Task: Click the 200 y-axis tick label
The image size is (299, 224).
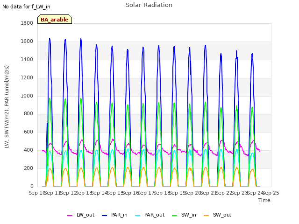Action: 28,168
